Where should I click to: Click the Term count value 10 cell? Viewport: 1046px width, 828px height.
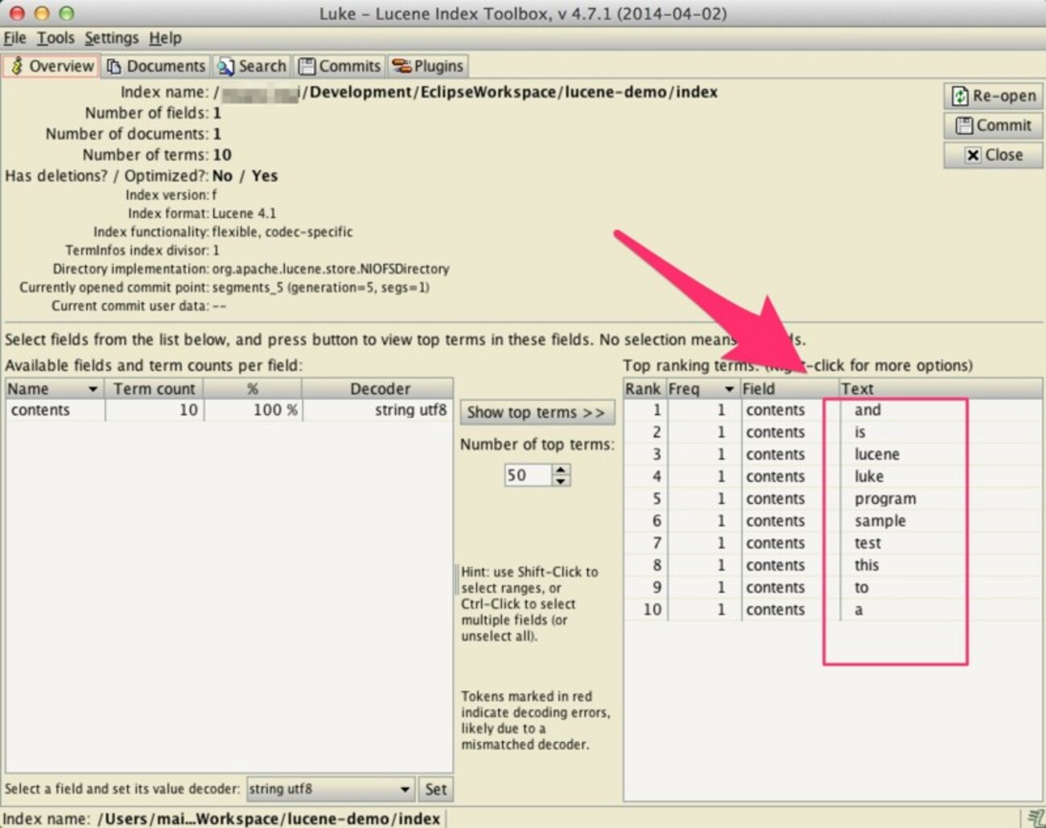[154, 410]
